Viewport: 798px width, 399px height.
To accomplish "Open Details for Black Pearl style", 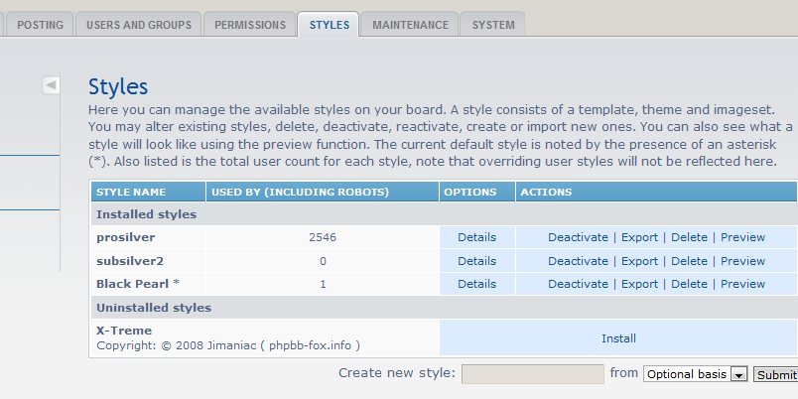I will 476,284.
